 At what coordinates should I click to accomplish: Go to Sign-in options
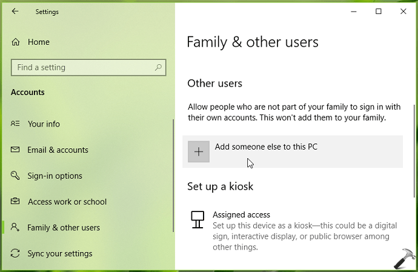click(55, 176)
